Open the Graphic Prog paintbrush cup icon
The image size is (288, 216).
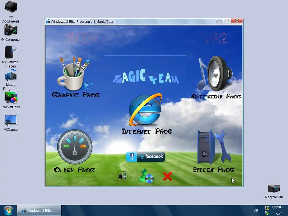point(75,73)
